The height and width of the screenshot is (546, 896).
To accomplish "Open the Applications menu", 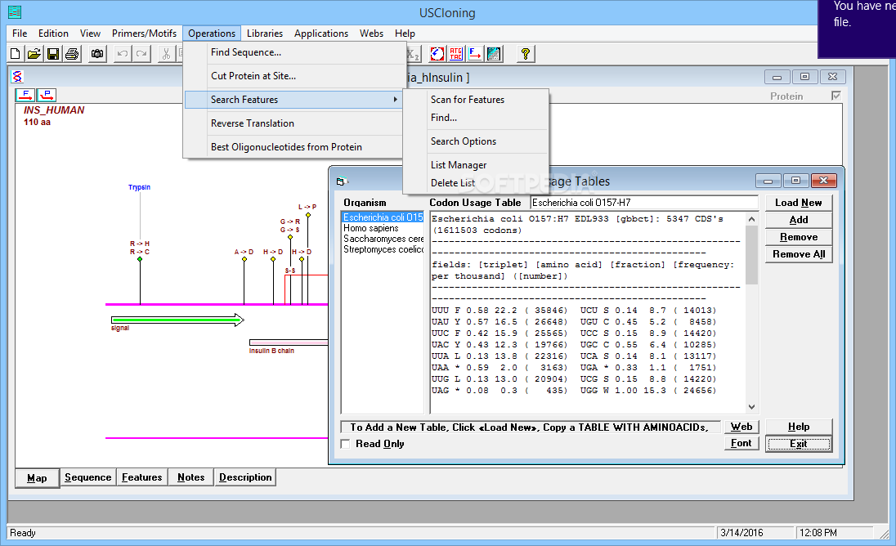I will 321,34.
